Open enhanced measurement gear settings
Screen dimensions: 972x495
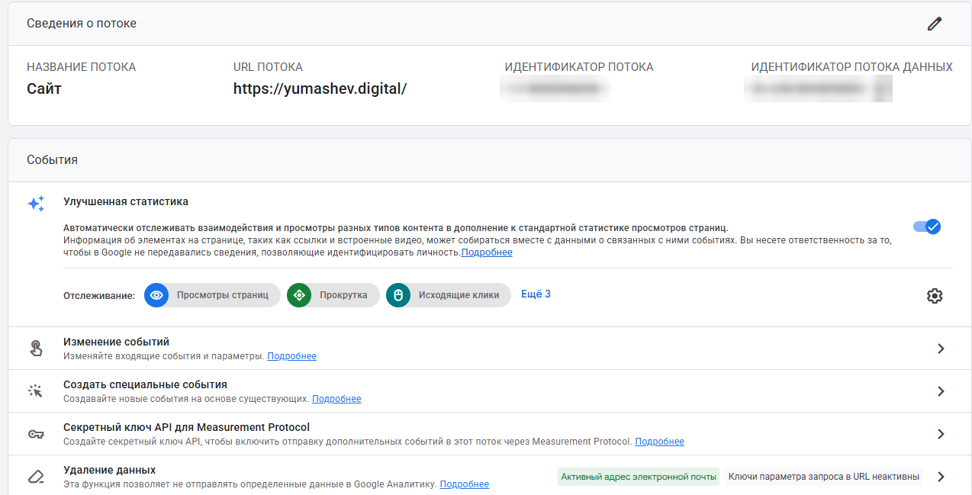coord(935,296)
